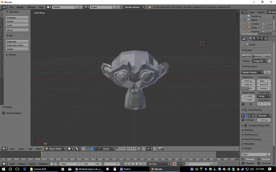Open the timeline Marker menu
Screen dimensions: 276x172
(x=22, y=164)
